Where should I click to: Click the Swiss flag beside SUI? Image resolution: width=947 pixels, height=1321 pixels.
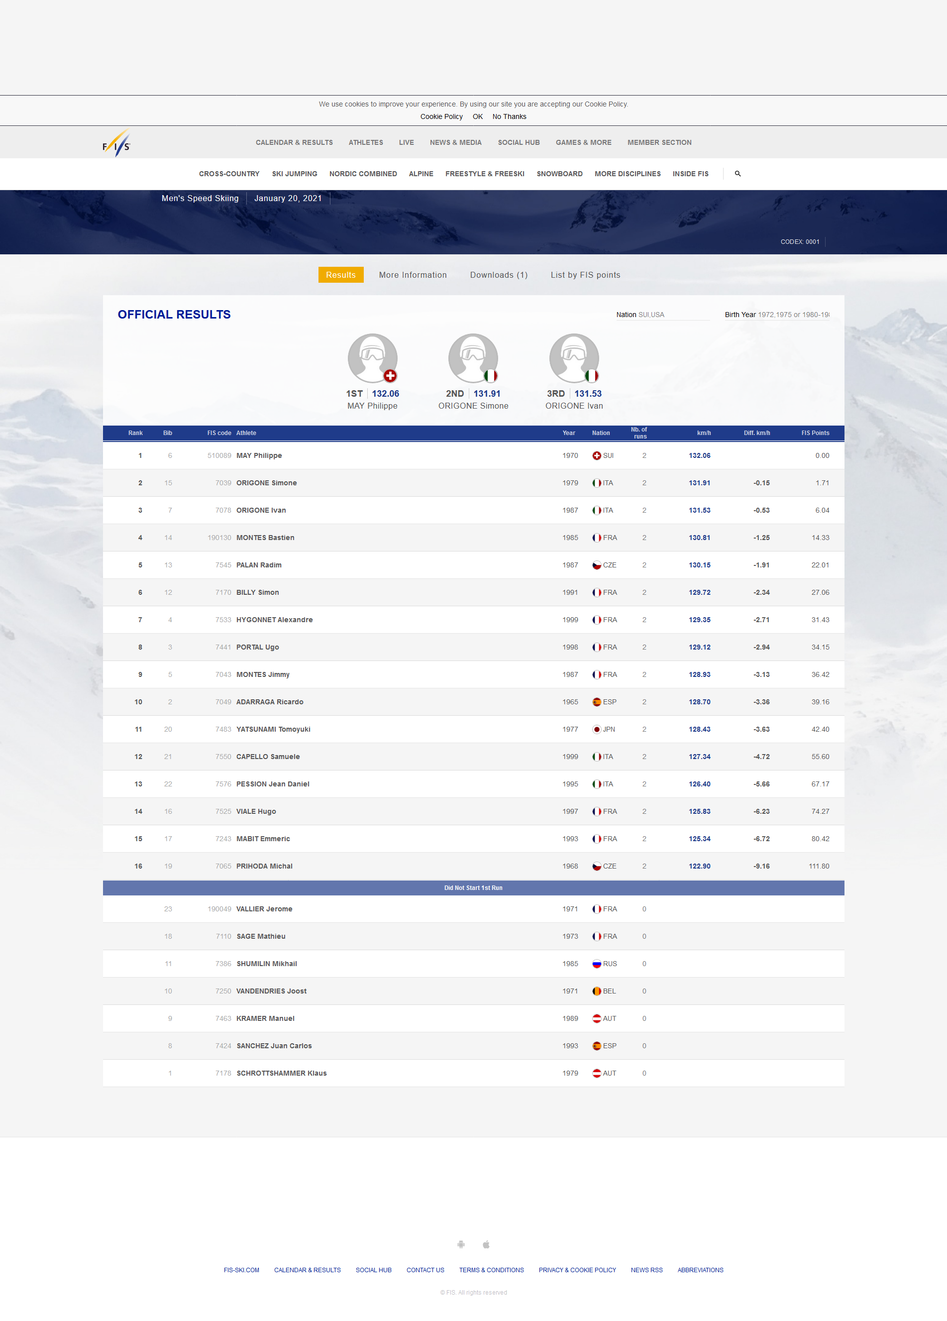pos(596,455)
